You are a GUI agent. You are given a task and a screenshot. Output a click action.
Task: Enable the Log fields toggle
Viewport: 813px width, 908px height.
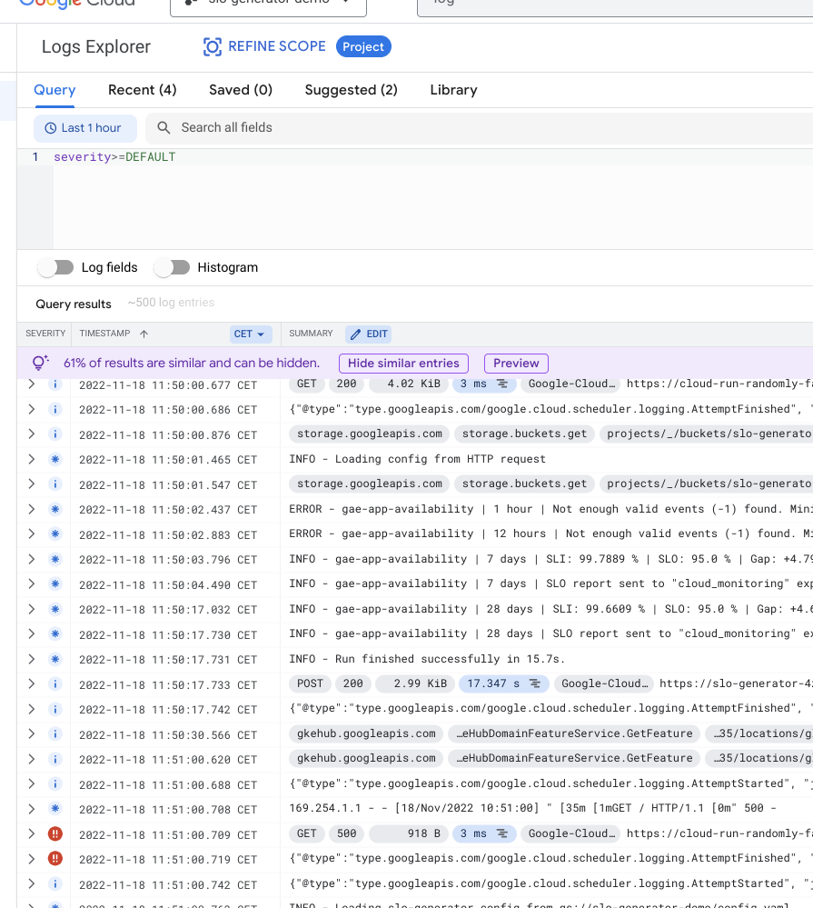pos(55,267)
